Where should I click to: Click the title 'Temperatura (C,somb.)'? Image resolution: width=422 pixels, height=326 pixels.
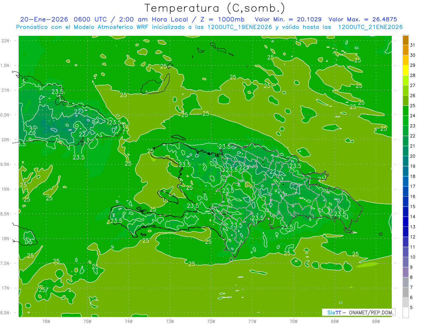(215, 8)
